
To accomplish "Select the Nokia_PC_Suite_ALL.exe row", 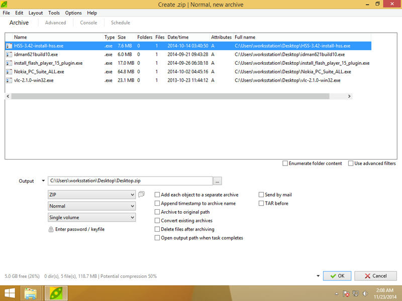I will pyautogui.click(x=188, y=72).
